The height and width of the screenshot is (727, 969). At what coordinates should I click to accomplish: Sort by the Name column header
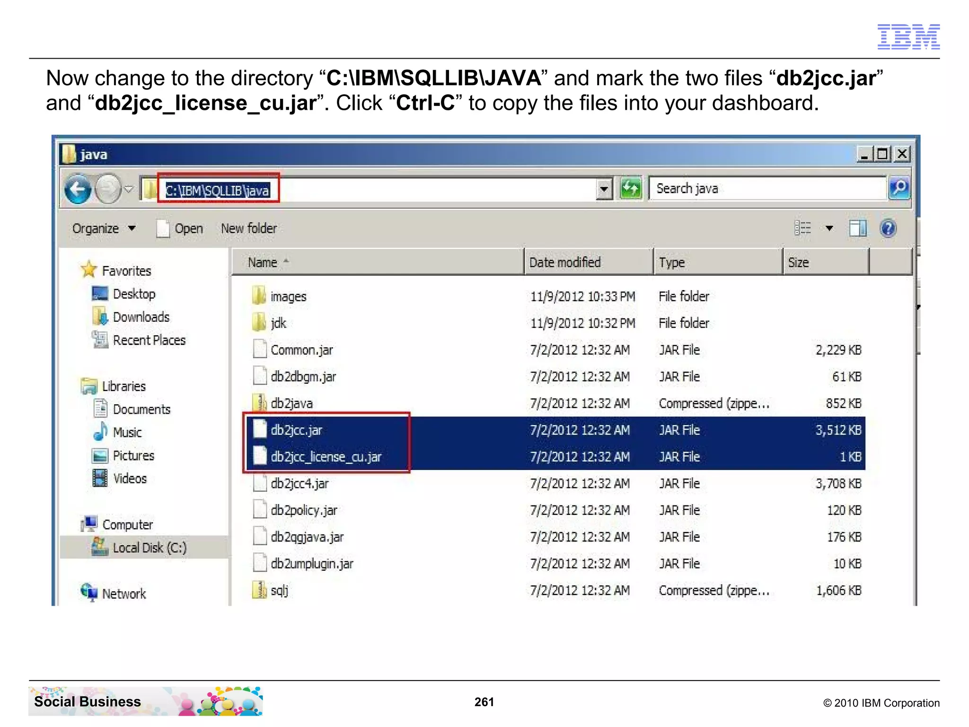pyautogui.click(x=378, y=262)
